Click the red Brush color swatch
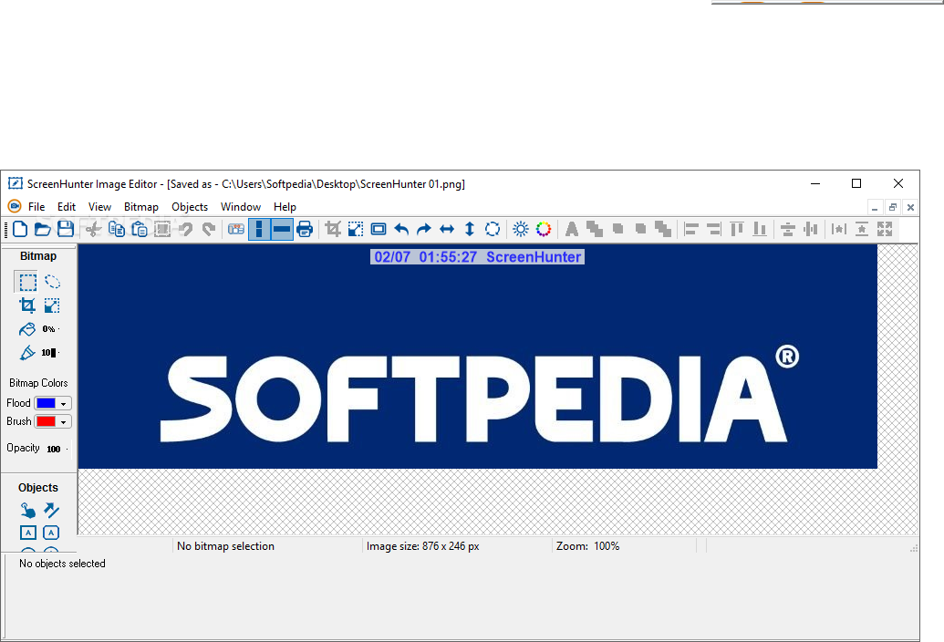This screenshot has height=642, width=944. 46,421
